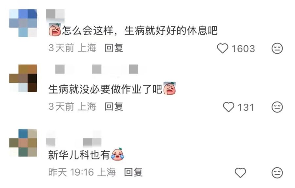295x188 pixels.
Task: Dislike the '新华儿科也有' comment
Action: pyautogui.click(x=277, y=173)
